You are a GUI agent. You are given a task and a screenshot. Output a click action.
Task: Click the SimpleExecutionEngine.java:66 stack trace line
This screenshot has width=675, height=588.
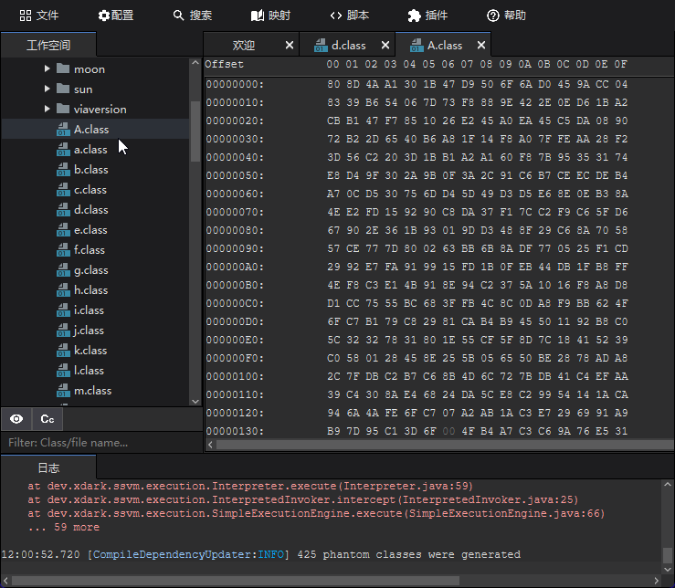coord(316,513)
